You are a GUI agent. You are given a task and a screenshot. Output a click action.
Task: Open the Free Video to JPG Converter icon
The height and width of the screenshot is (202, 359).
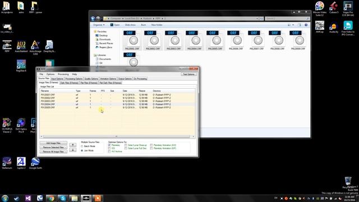coord(348,28)
